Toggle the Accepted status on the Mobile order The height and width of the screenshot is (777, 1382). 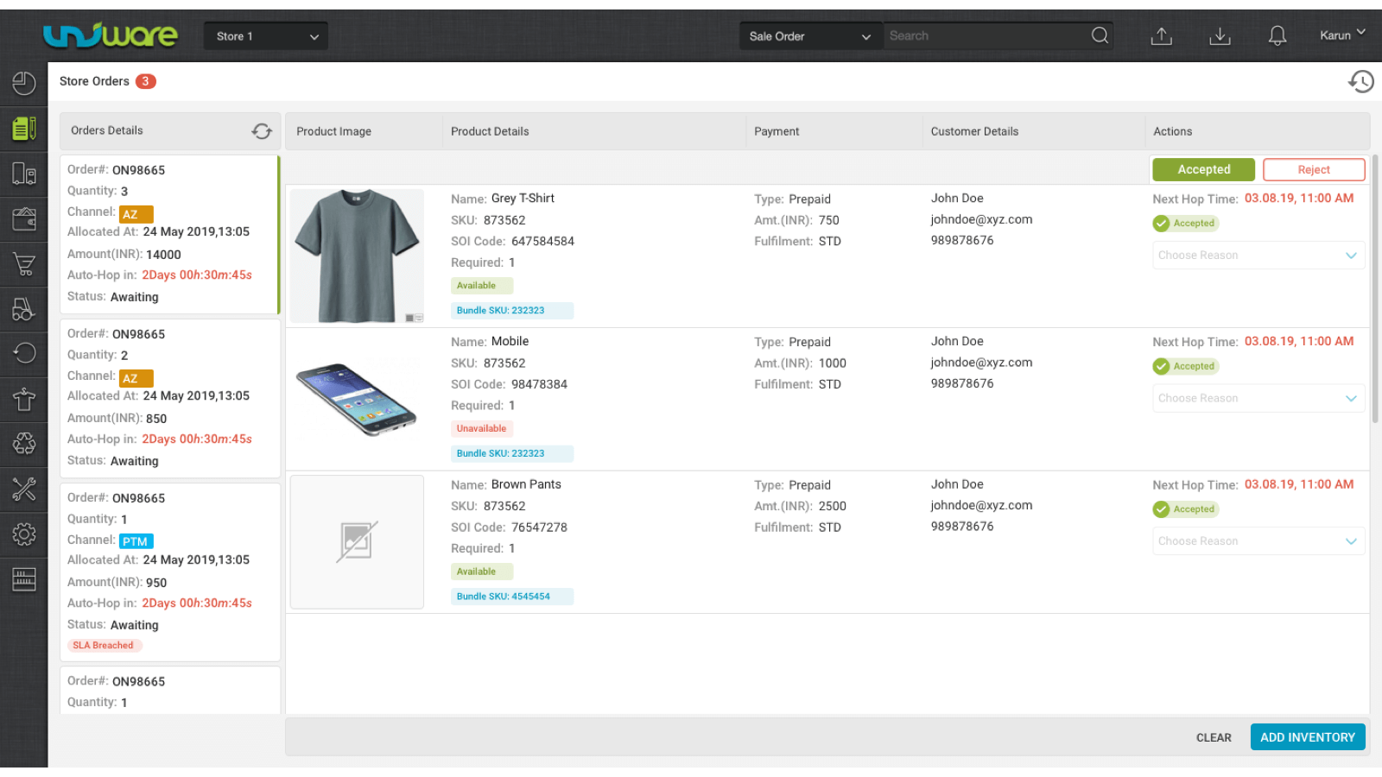pyautogui.click(x=1186, y=366)
